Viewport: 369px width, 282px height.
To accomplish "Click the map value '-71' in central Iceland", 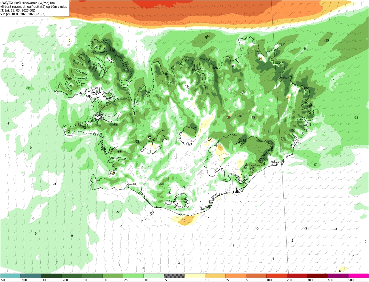I will point(195,128).
